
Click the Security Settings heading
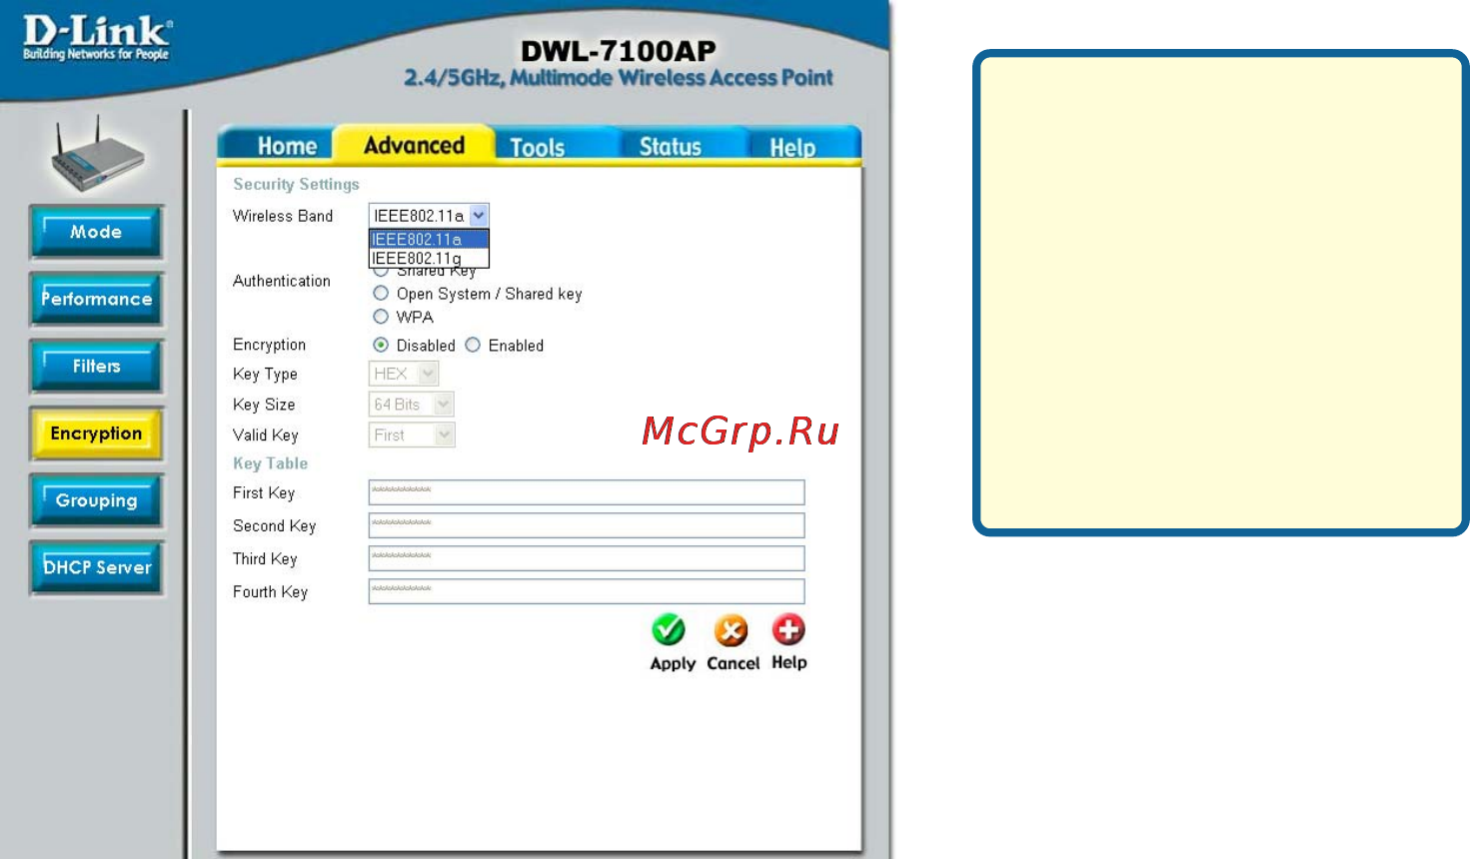point(296,184)
